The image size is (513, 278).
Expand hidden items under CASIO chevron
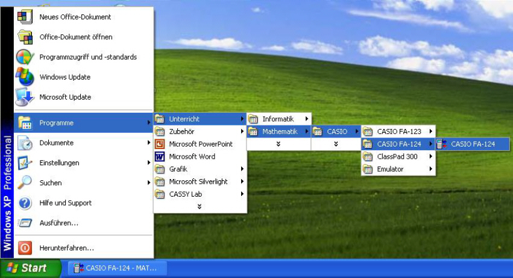pos(336,144)
